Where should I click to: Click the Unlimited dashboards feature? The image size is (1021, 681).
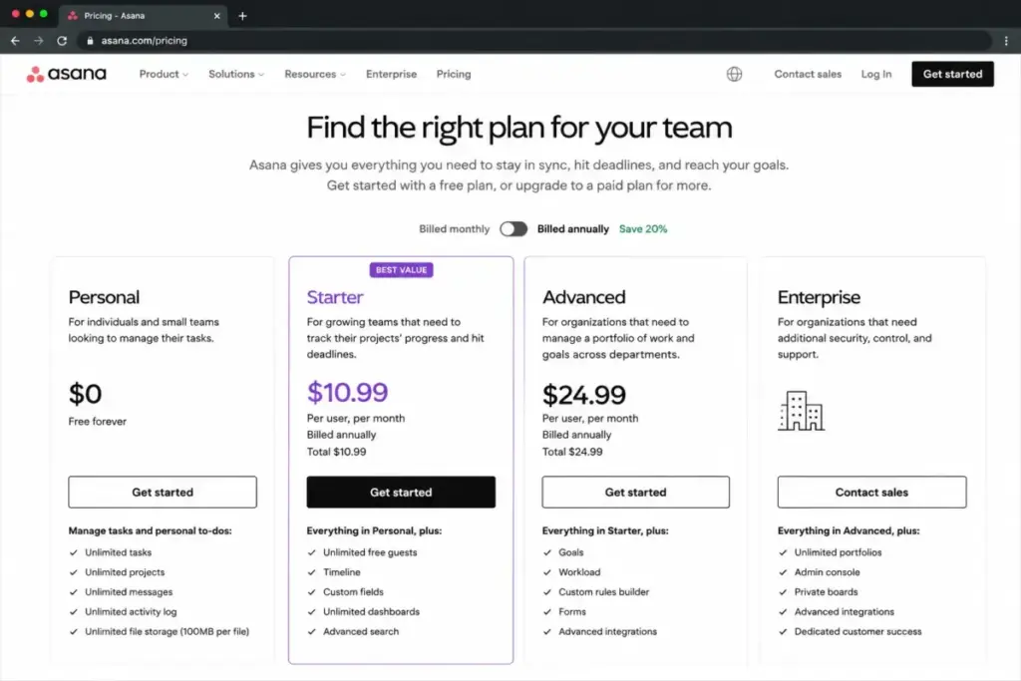[371, 611]
